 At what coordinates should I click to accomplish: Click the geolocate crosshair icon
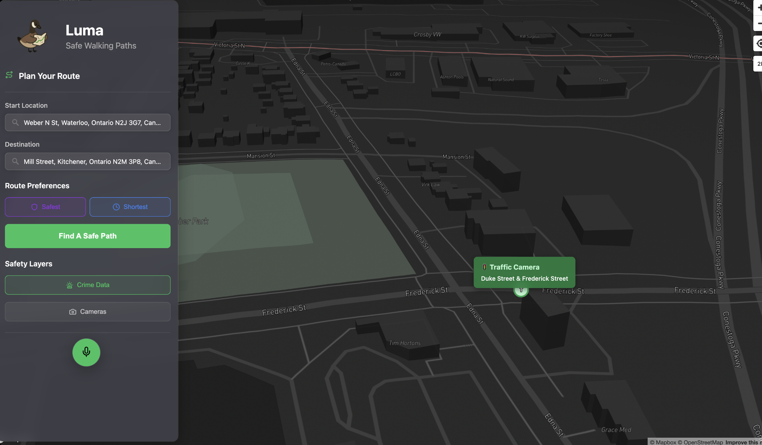pos(759,44)
